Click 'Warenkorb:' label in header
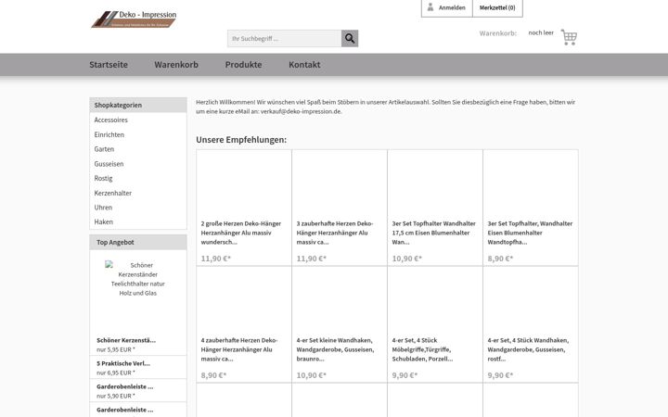This screenshot has height=417, width=668. [x=498, y=33]
